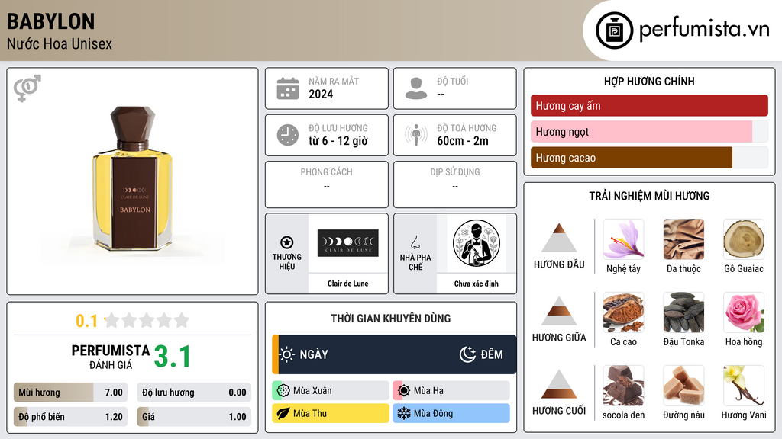Click the Trải Nghiệm Mùi Hương heading
Image resolution: width=782 pixels, height=439 pixels.
pyautogui.click(x=649, y=196)
